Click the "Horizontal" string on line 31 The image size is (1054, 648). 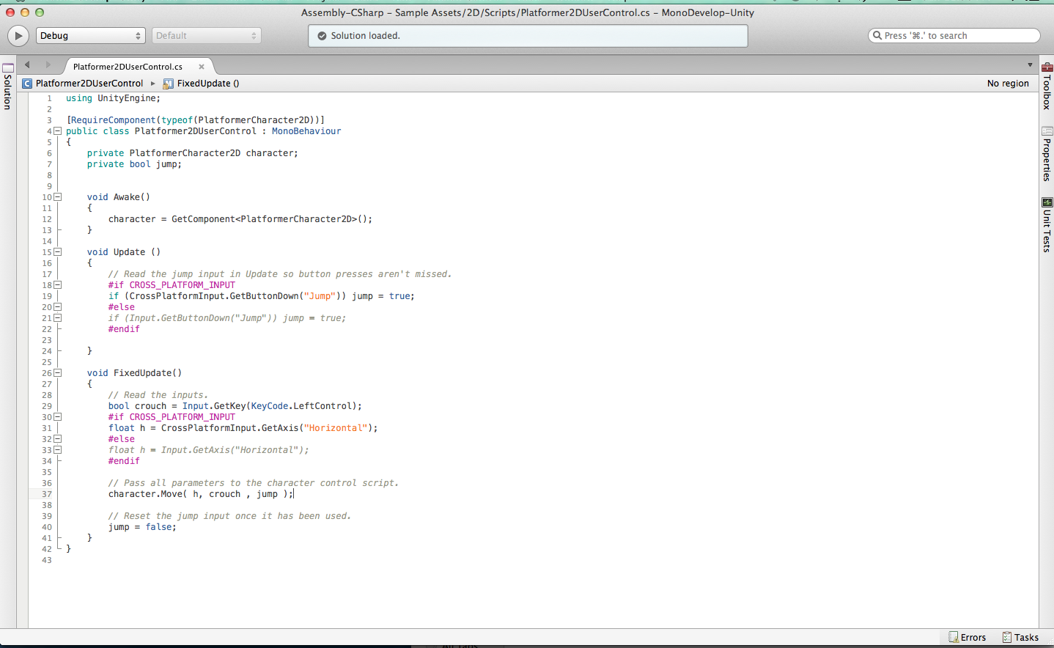click(x=335, y=428)
